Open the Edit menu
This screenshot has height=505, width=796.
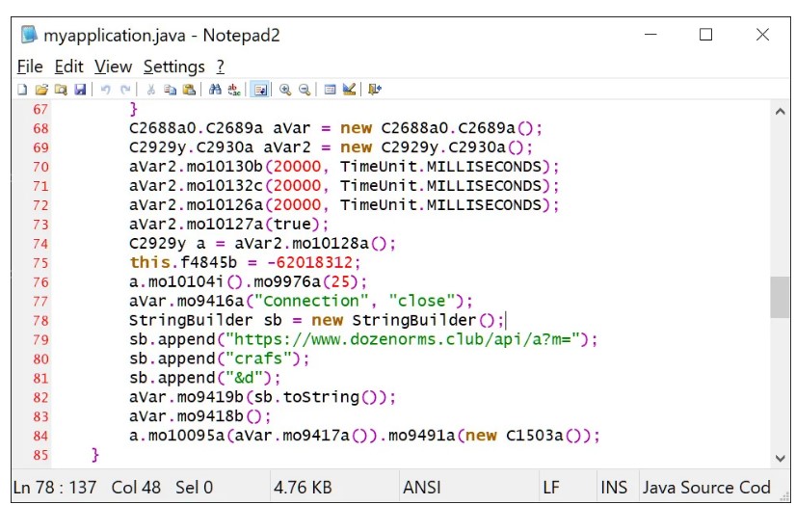(68, 67)
